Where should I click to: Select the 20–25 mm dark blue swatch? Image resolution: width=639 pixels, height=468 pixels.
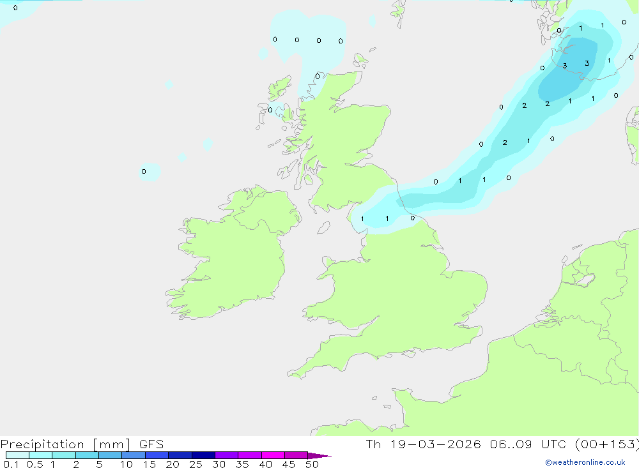click(x=180, y=455)
